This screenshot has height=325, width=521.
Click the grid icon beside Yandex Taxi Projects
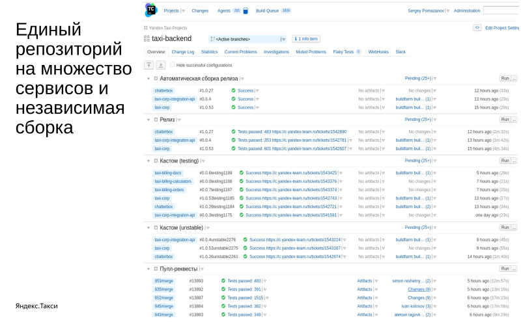(145, 28)
